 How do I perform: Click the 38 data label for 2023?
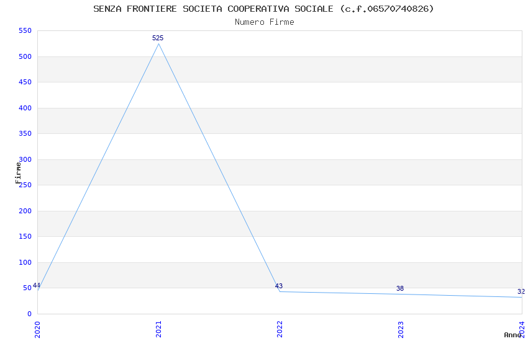click(399, 288)
